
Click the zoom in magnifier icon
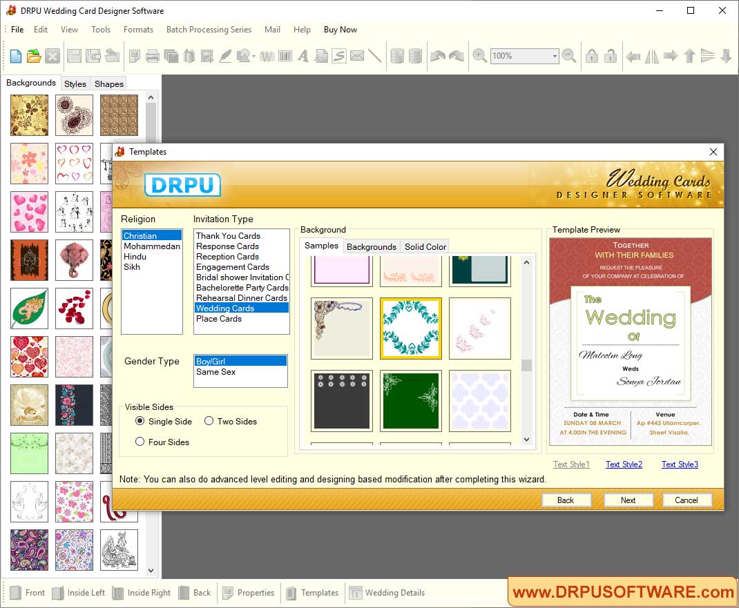[479, 56]
